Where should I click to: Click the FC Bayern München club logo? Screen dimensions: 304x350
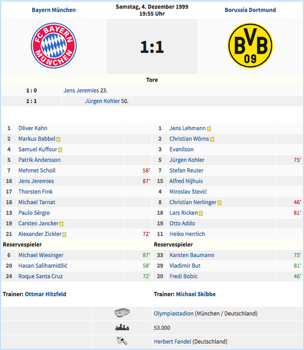pos(54,46)
